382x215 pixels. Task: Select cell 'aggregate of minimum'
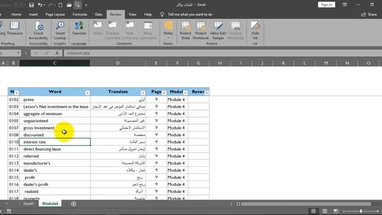55,113
